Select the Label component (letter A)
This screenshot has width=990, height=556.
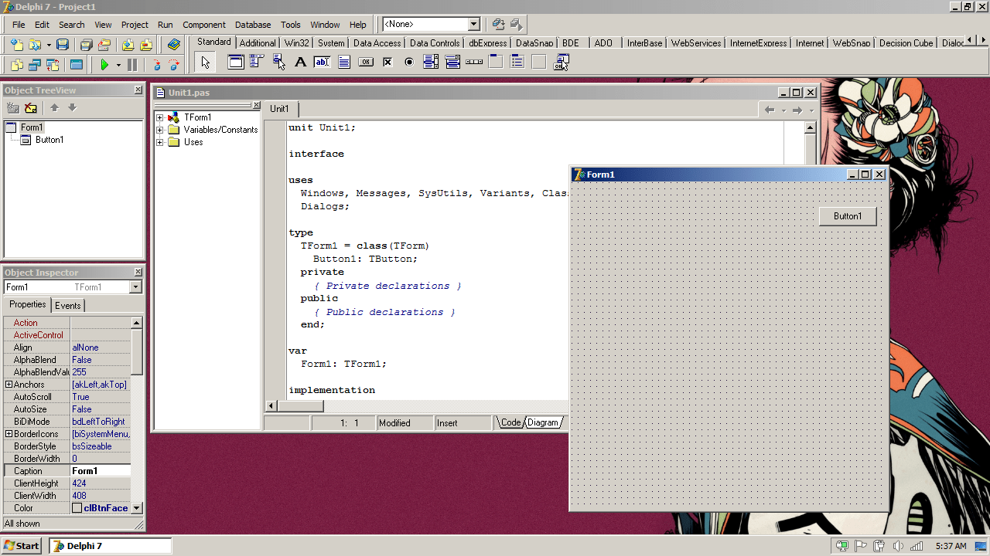click(x=301, y=62)
